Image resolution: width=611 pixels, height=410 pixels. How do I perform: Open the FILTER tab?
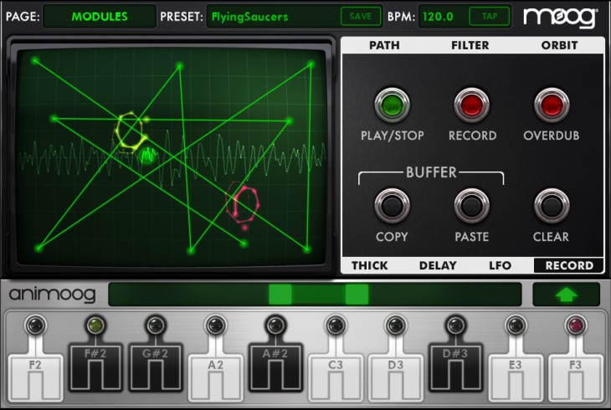click(470, 45)
